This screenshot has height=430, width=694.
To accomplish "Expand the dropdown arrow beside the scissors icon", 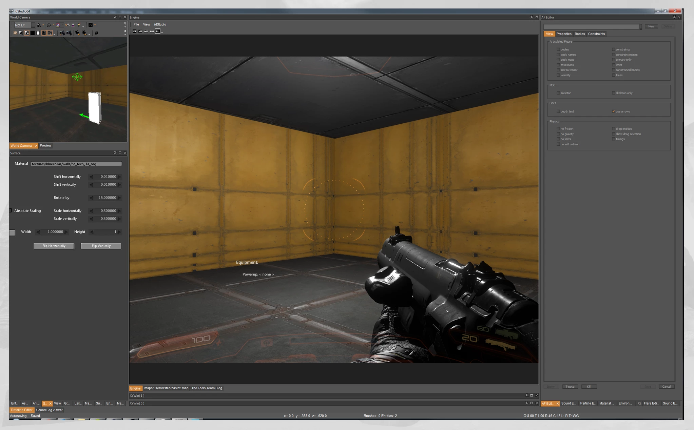I will click(43, 25).
